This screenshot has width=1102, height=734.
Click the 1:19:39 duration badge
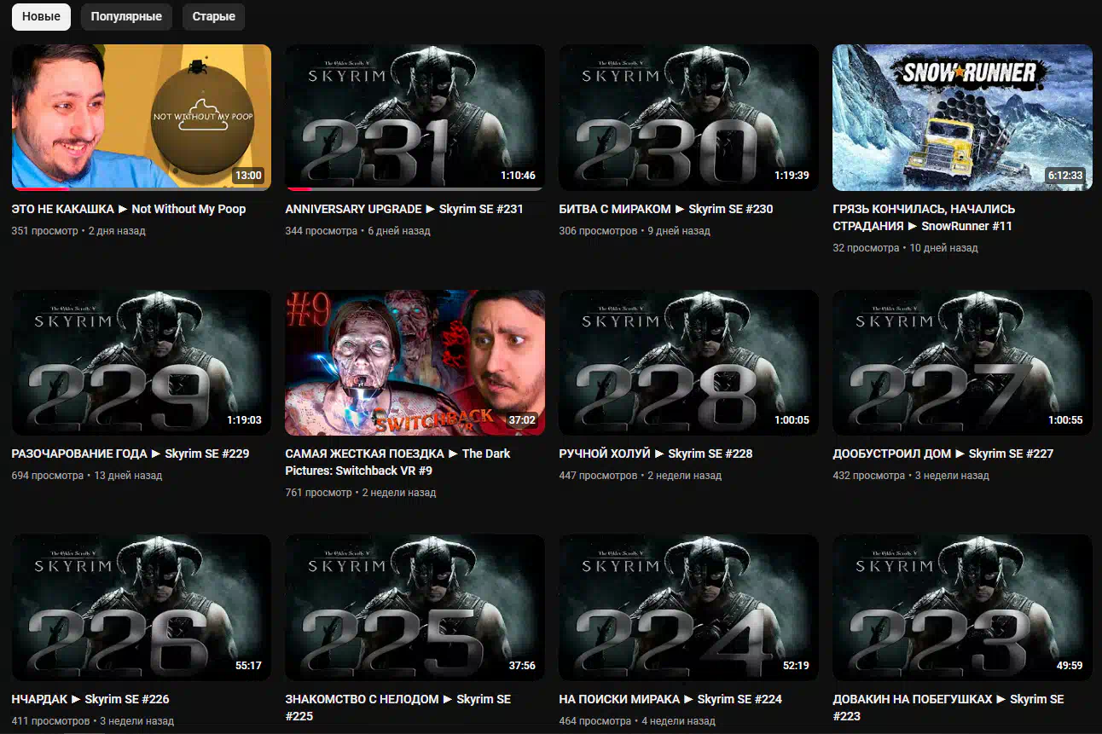pos(792,176)
